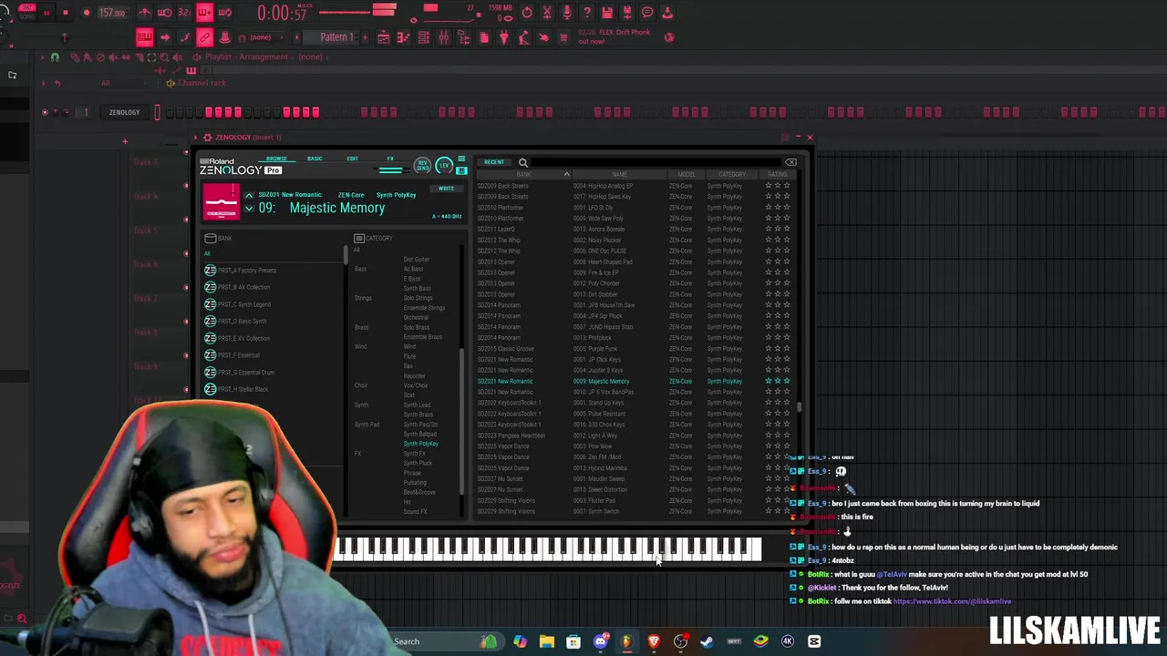The width and height of the screenshot is (1167, 656).
Task: Click the download/export icon in toolbar
Action: click(x=667, y=13)
